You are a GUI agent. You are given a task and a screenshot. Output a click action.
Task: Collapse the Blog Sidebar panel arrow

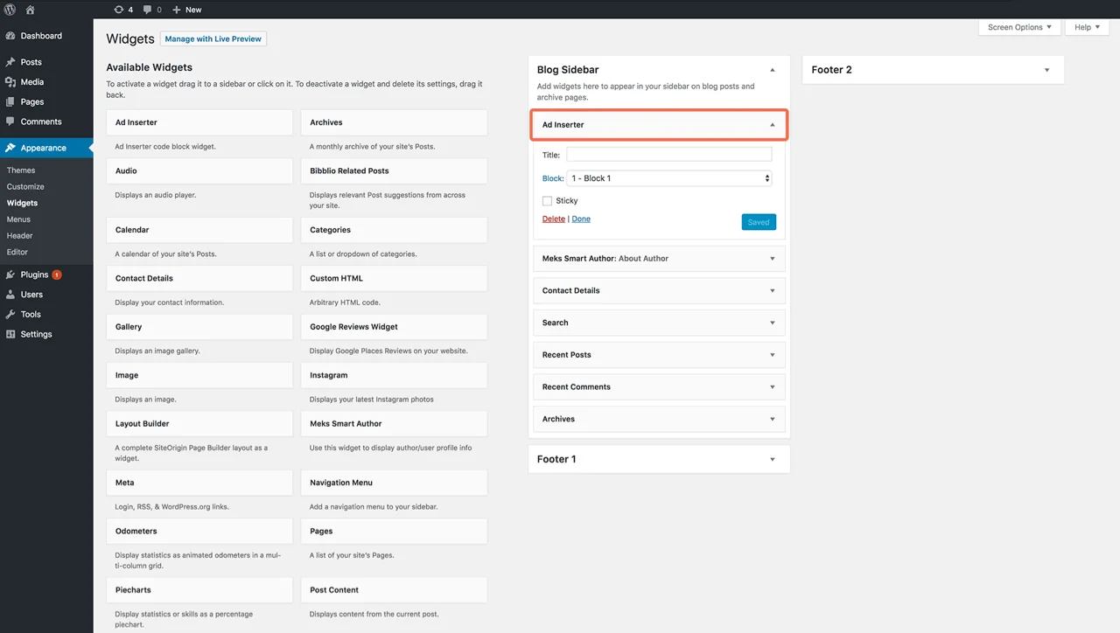tap(773, 70)
